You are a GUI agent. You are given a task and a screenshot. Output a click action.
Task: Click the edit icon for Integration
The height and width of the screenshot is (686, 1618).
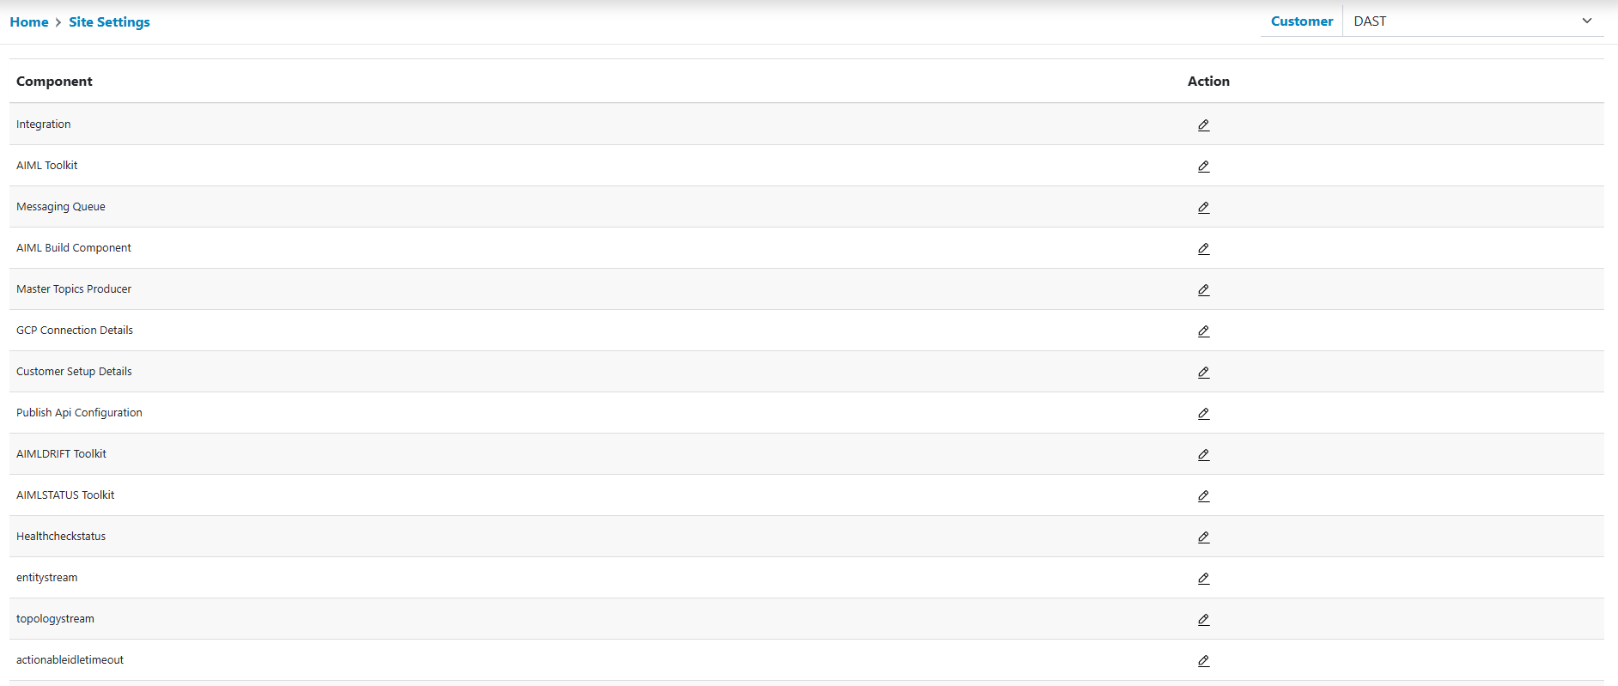click(1203, 125)
